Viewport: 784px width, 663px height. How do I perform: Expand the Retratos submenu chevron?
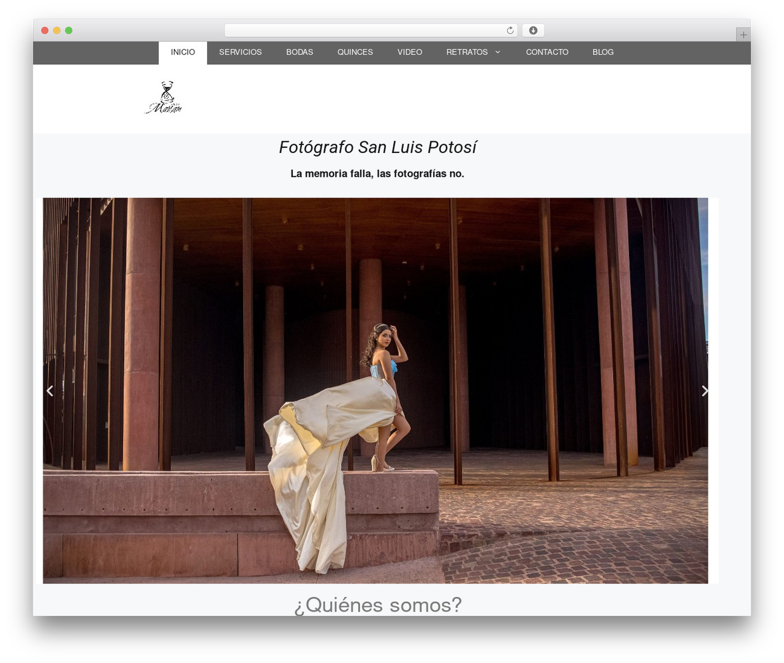pyautogui.click(x=497, y=53)
